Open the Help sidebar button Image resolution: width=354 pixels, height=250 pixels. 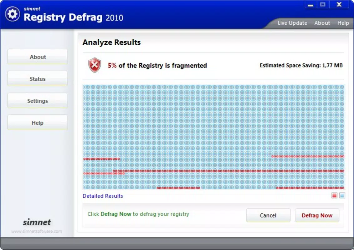pyautogui.click(x=38, y=122)
